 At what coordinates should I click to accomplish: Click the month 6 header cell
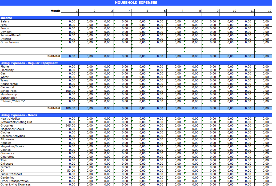(x=158, y=11)
